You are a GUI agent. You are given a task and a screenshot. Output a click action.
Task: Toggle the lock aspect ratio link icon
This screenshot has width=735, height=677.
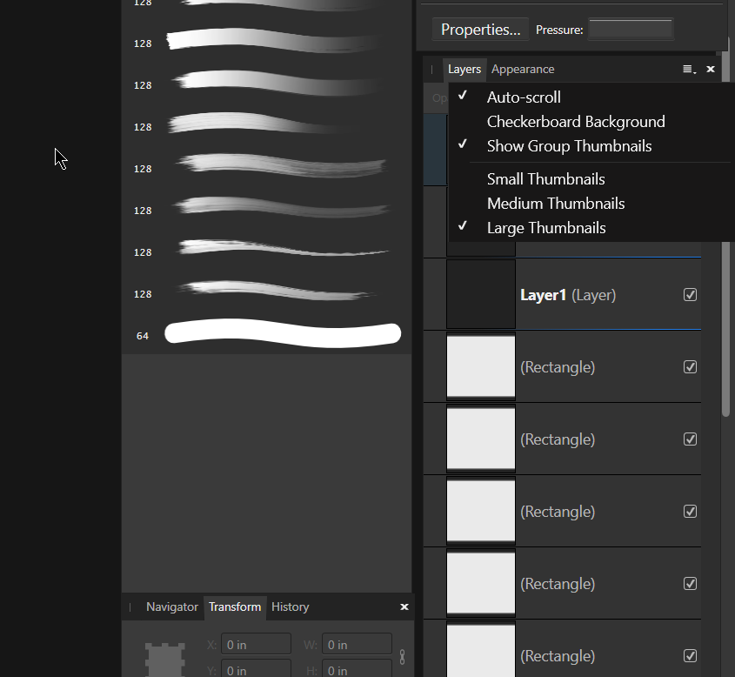(402, 657)
